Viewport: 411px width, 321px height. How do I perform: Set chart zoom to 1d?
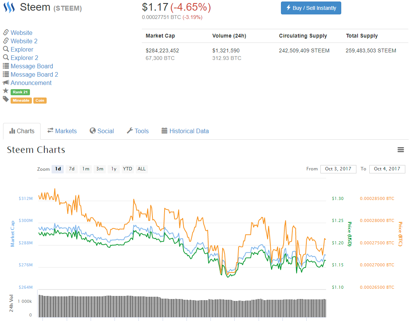click(58, 169)
